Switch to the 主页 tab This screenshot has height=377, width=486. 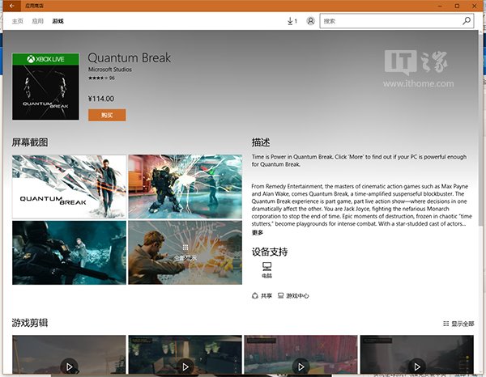[18, 21]
